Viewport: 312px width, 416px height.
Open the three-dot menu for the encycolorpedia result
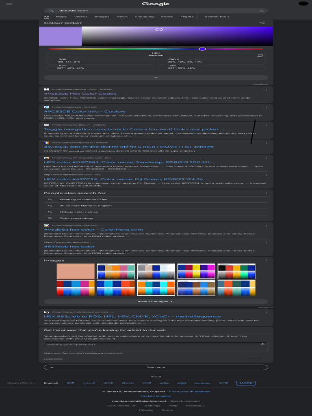pyautogui.click(x=266, y=143)
